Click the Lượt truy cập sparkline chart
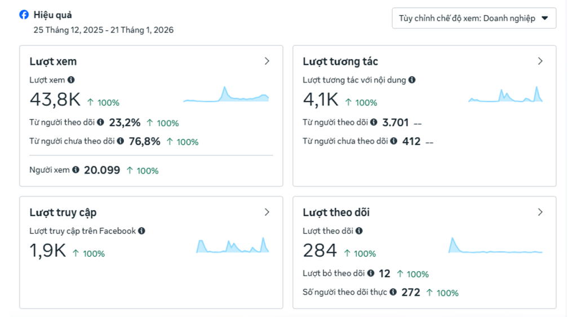The height and width of the screenshot is (317, 577). click(x=232, y=246)
